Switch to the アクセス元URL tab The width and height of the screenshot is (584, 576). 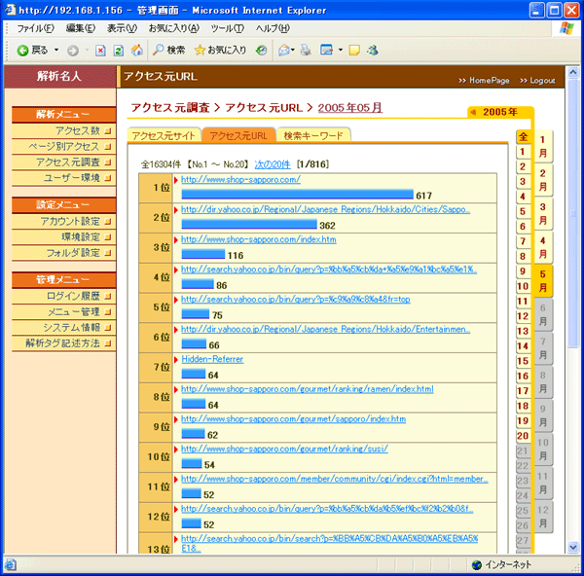(238, 135)
